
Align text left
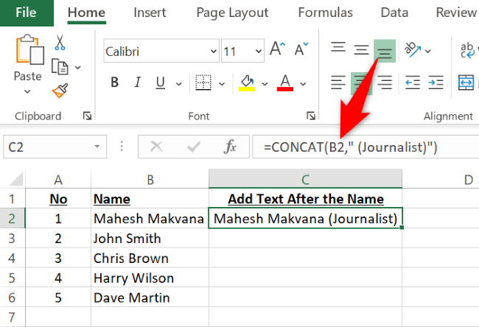click(338, 82)
